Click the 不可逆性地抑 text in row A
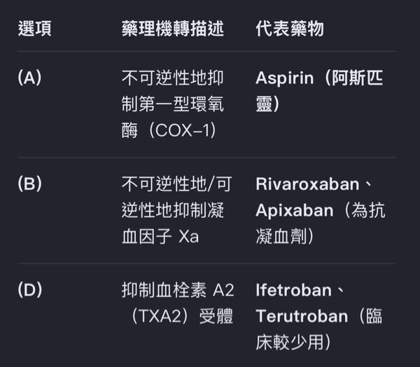 click(x=172, y=78)
